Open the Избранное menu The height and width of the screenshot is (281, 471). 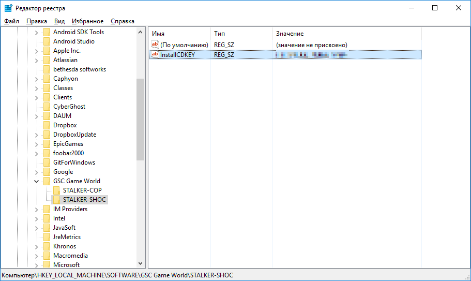(x=88, y=21)
